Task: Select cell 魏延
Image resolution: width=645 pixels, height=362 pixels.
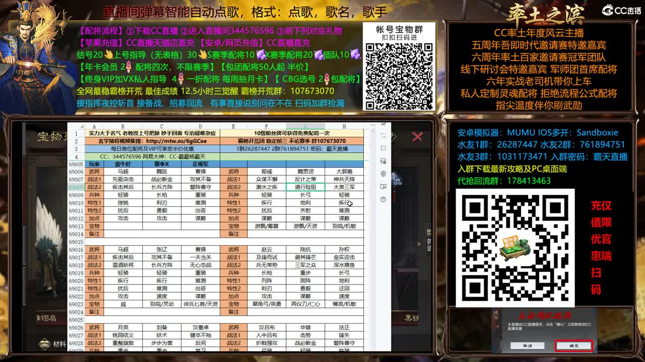Action: pos(162,171)
